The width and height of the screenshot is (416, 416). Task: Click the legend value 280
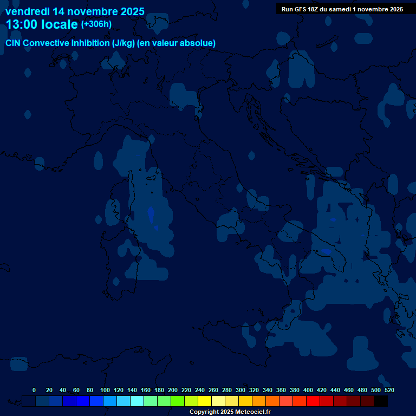tap(227, 390)
